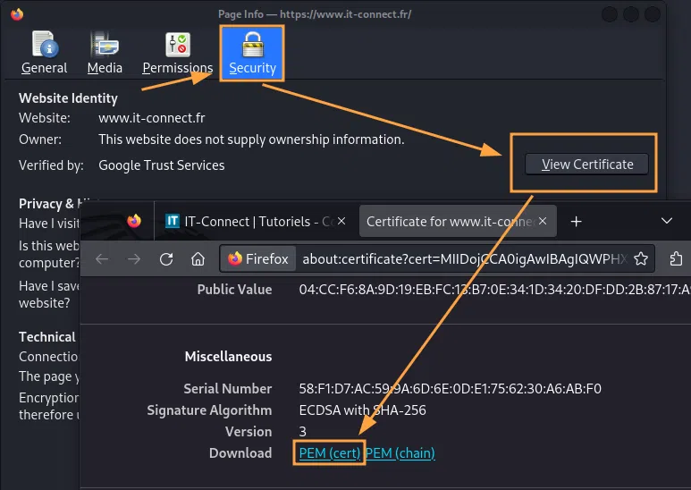Open the Permissions panel
Viewport: 691px width, 490px height.
[x=177, y=53]
